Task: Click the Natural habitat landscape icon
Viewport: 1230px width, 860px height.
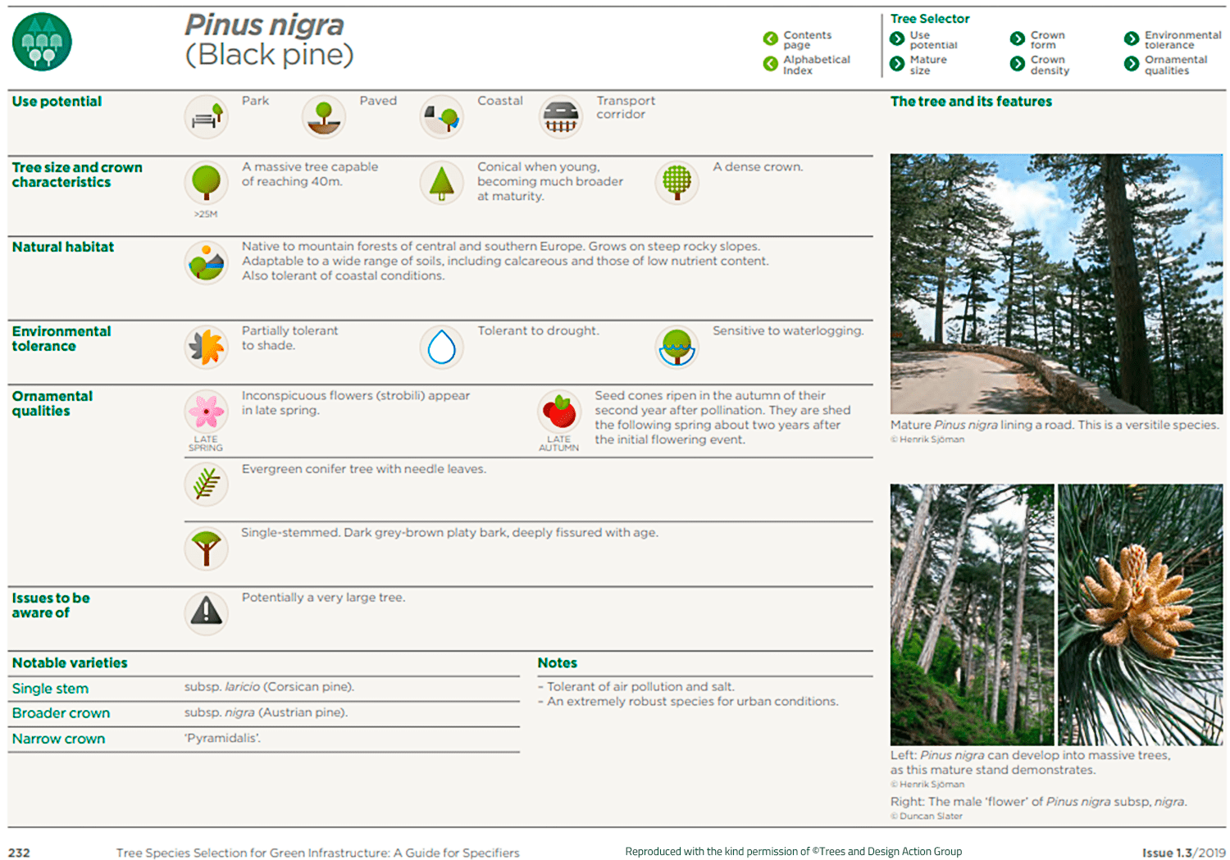Action: 207,262
